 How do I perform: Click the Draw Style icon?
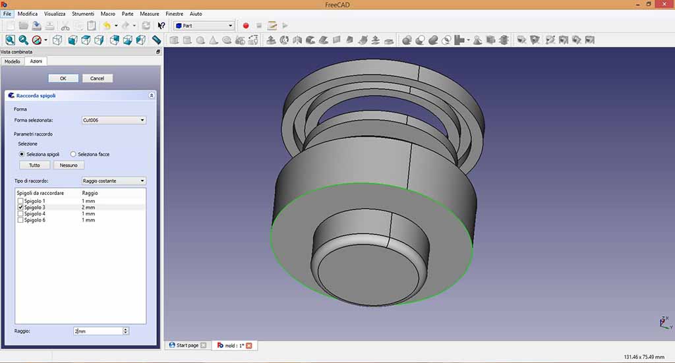click(x=37, y=40)
